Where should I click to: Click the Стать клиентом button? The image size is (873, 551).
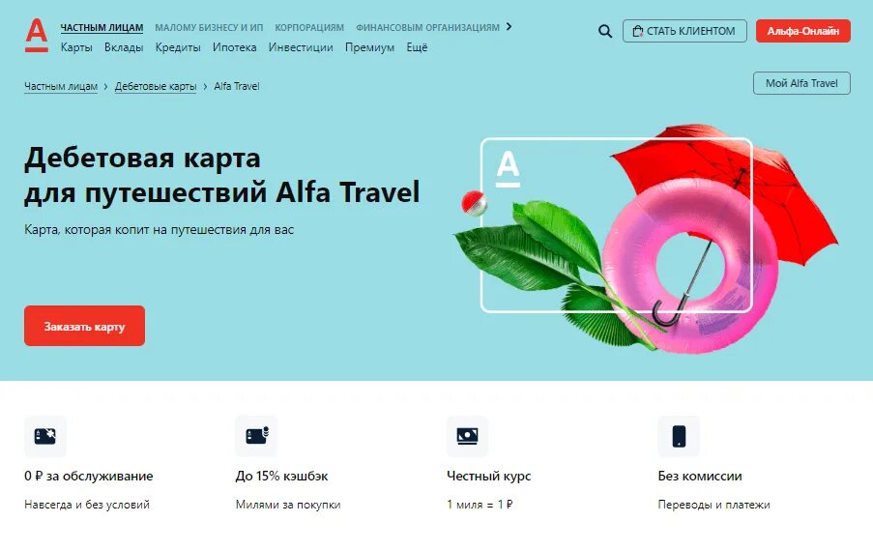click(x=684, y=31)
